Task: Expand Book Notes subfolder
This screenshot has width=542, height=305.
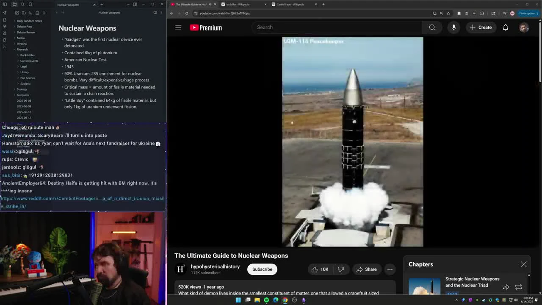Action: (x=28, y=55)
